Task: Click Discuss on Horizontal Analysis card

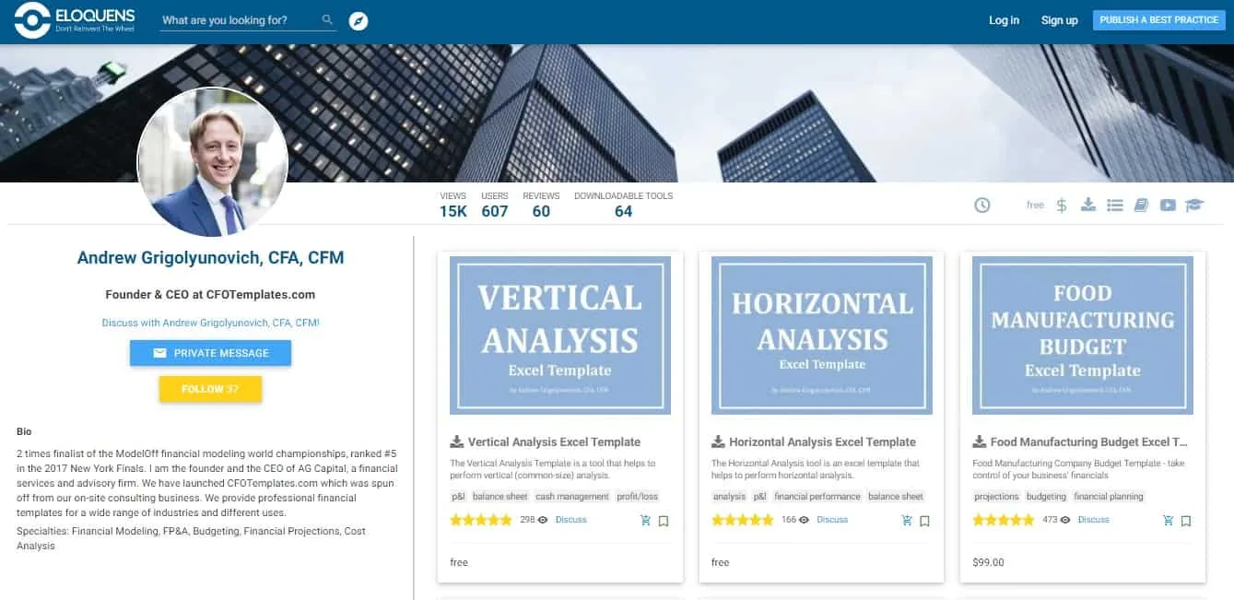Action: 832,520
